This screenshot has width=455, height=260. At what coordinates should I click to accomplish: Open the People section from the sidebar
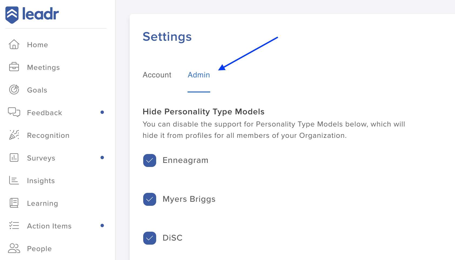pos(39,248)
